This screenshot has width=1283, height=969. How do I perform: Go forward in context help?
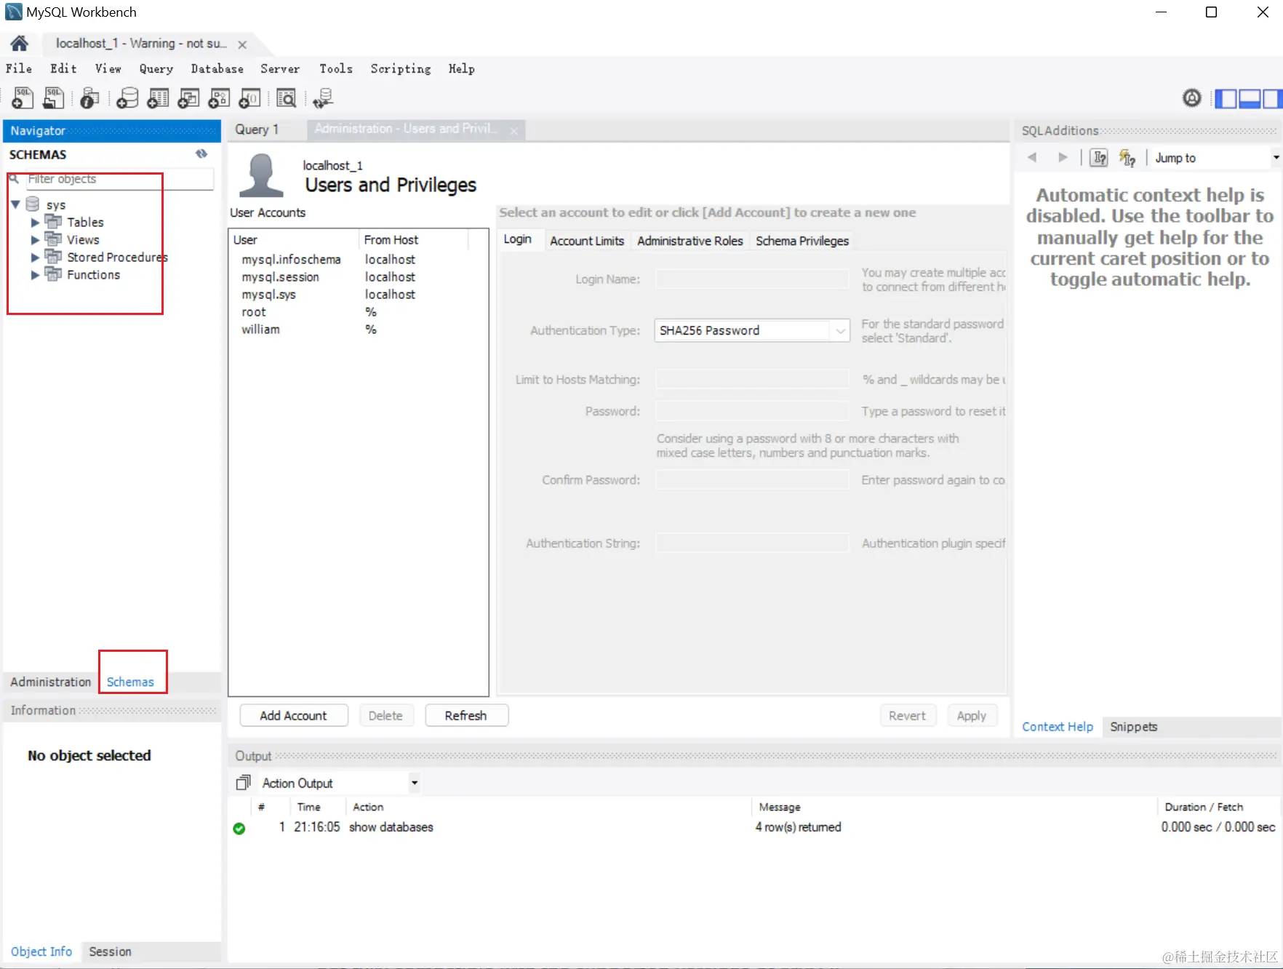coord(1063,158)
